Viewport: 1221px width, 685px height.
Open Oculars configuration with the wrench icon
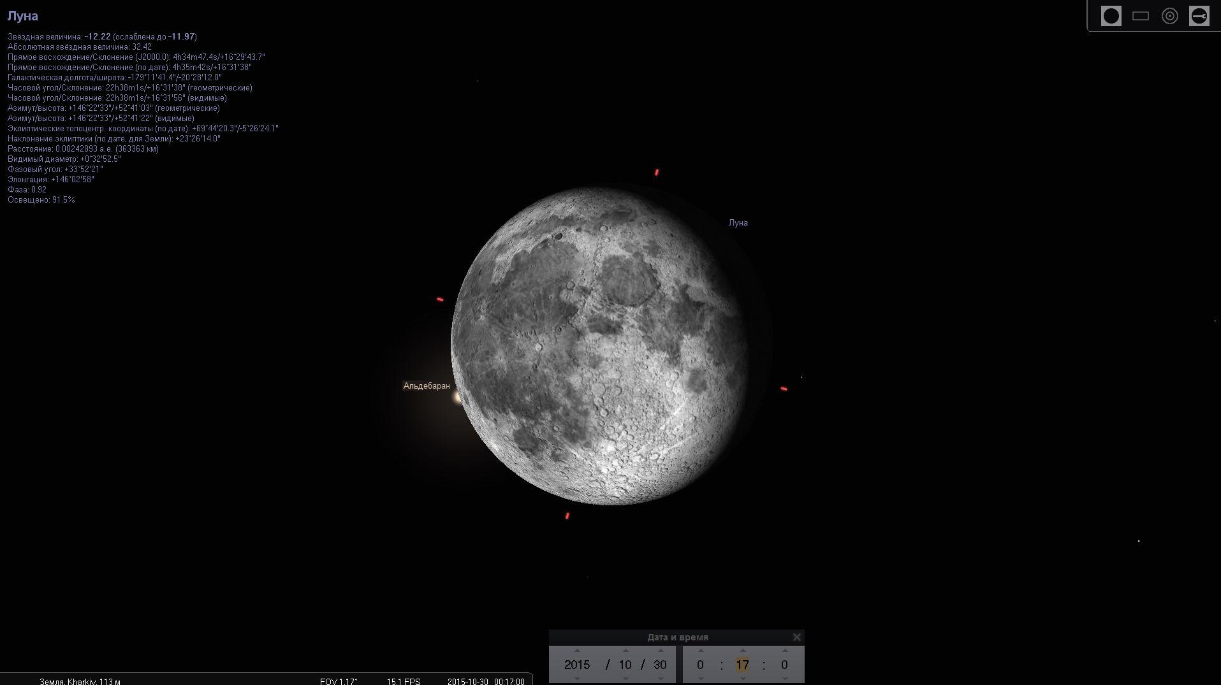click(1199, 16)
